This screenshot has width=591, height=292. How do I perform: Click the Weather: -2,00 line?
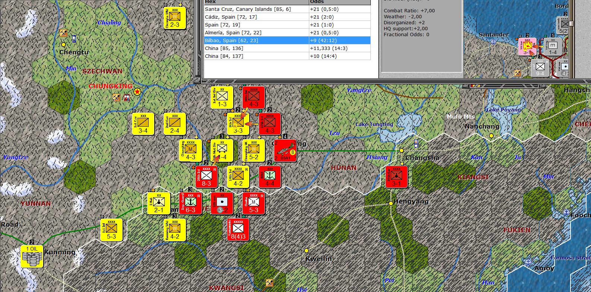403,16
